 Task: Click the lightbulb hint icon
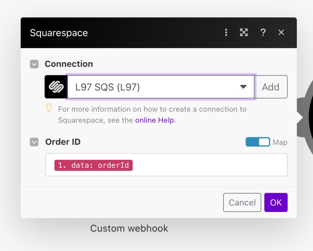point(49,108)
